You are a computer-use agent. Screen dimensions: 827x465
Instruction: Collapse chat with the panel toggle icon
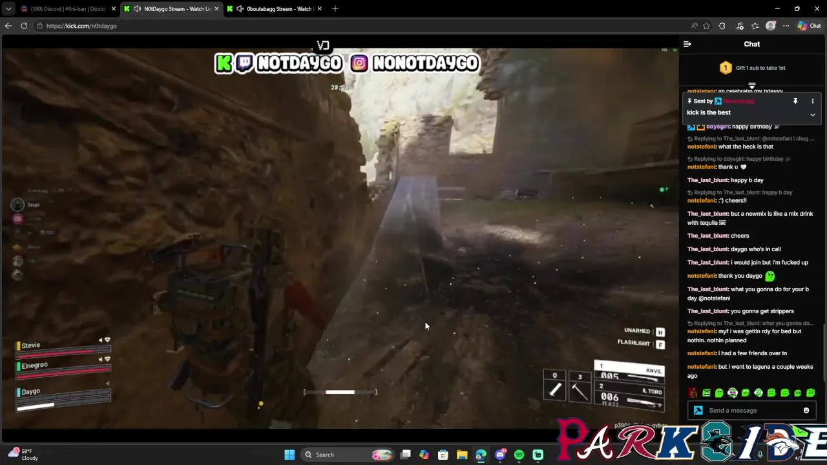(x=687, y=44)
